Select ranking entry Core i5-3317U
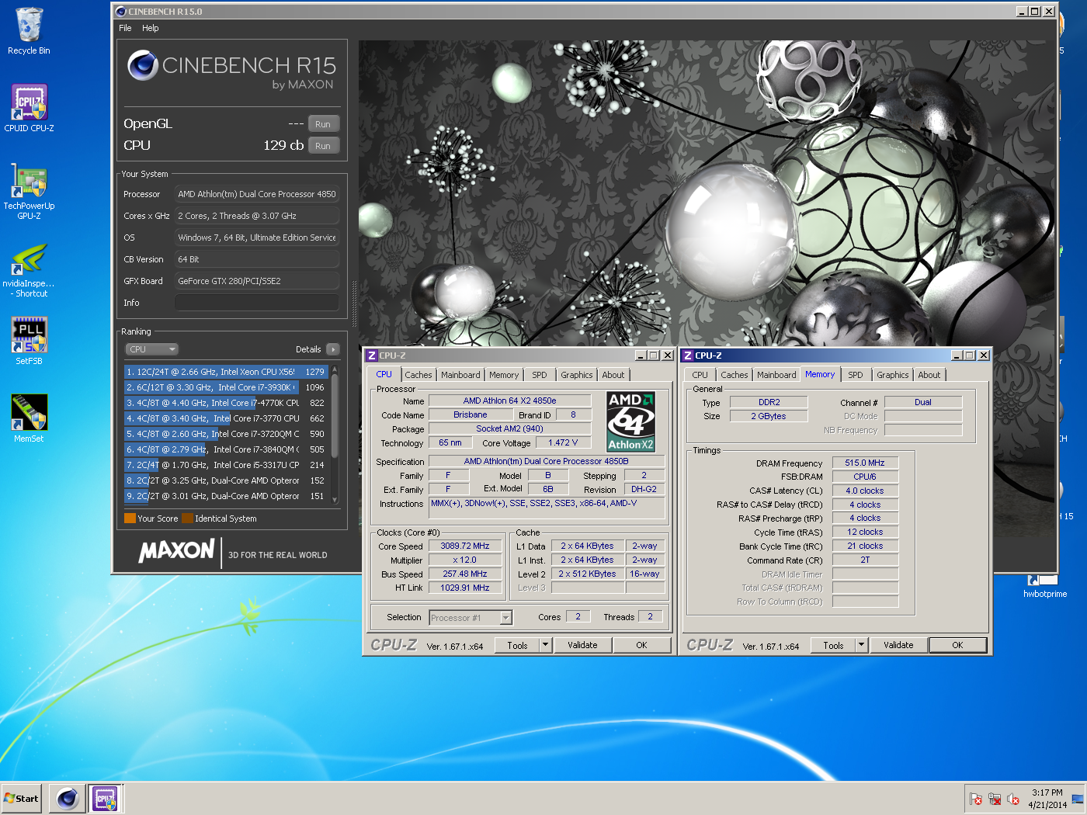 pyautogui.click(x=226, y=465)
